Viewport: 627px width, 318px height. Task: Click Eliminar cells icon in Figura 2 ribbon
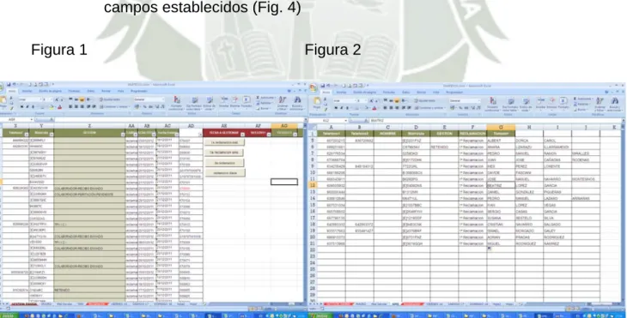[x=551, y=103]
